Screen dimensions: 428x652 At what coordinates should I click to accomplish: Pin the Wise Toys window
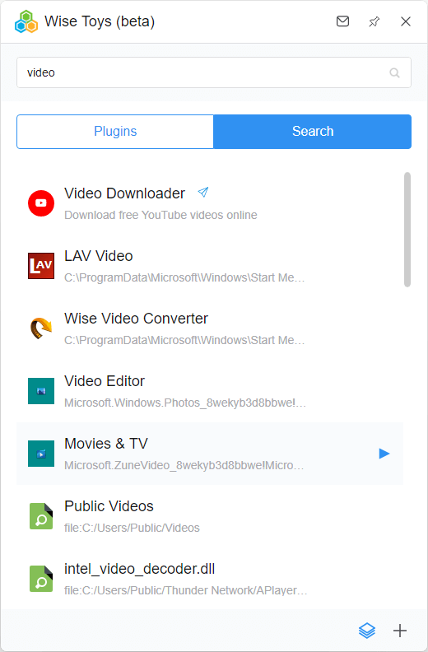pyautogui.click(x=374, y=21)
